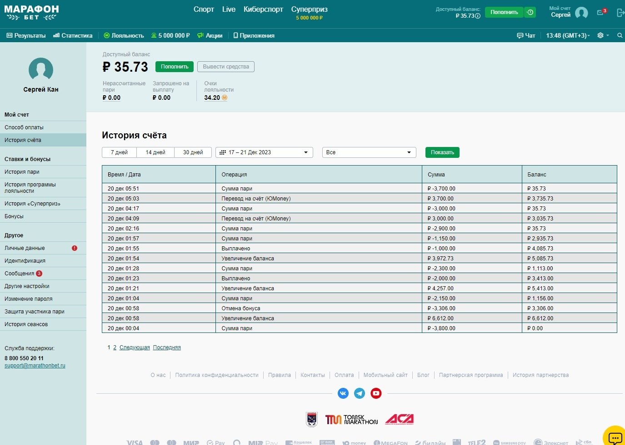The height and width of the screenshot is (445, 625).
Task: Click the logout icon in header
Action: point(620,13)
